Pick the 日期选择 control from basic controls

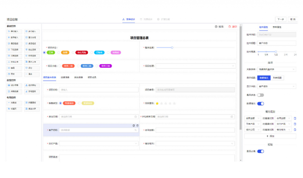14,56
